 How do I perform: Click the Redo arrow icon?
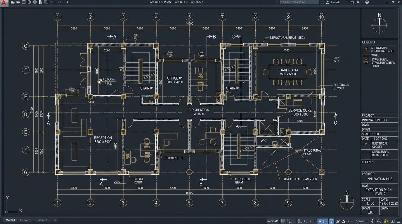click(x=60, y=2)
